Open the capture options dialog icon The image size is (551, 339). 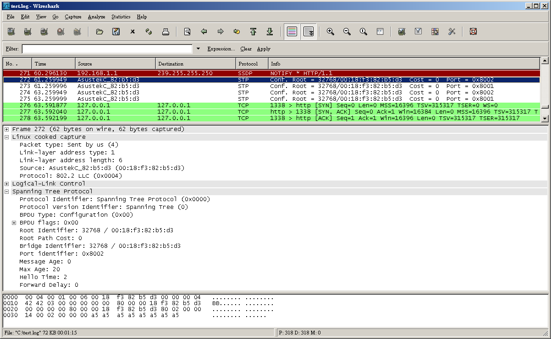tap(28, 32)
